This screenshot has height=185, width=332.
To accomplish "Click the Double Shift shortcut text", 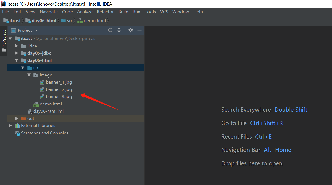I will (291, 110).
